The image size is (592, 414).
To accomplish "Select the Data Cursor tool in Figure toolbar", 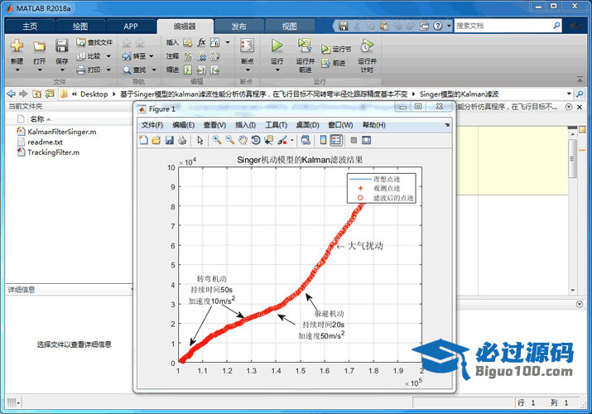I will tap(269, 140).
